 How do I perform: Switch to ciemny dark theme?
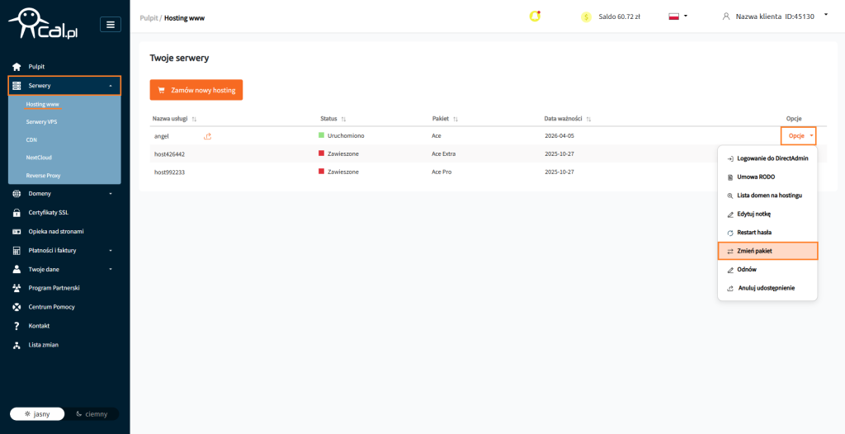pyautogui.click(x=92, y=413)
